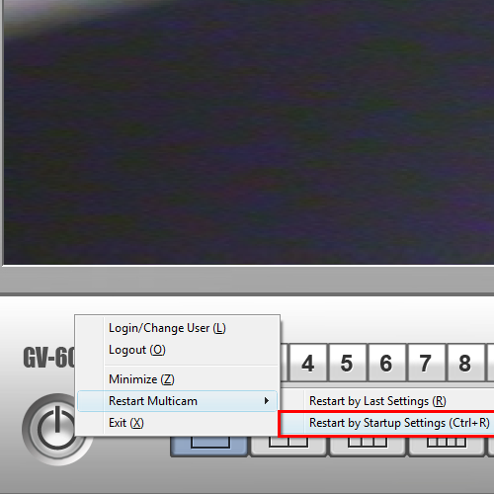The image size is (494, 494).
Task: Select camera channel 4 button
Action: click(x=308, y=363)
